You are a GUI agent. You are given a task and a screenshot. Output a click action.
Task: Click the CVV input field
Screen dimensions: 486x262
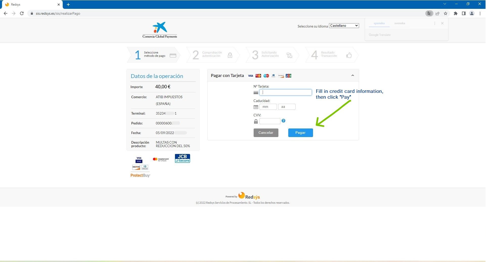[270, 121]
